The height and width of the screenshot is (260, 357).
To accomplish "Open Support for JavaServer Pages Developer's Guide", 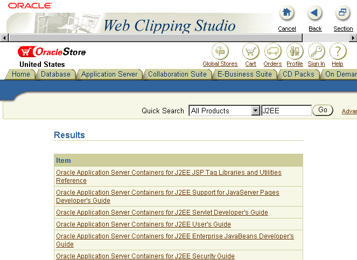I will (x=167, y=196).
